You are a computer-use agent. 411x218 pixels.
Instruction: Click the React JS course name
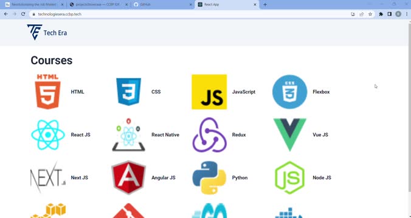click(80, 134)
